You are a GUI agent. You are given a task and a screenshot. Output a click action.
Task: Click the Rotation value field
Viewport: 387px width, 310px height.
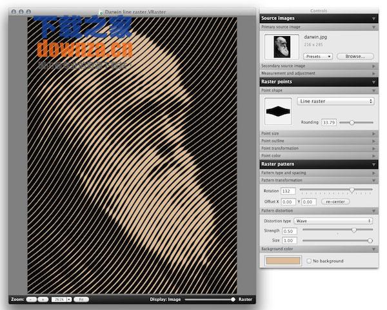pos(288,191)
